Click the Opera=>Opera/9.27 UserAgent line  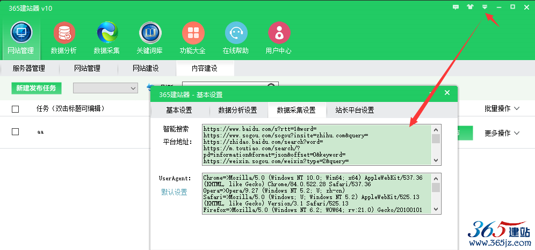coord(274,190)
